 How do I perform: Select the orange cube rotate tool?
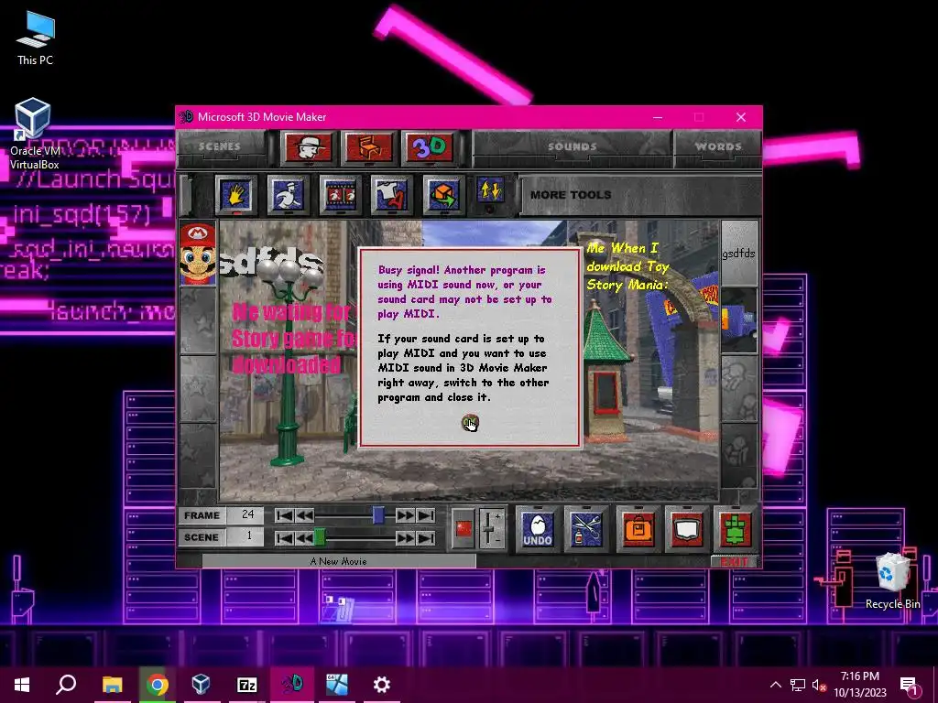click(443, 194)
